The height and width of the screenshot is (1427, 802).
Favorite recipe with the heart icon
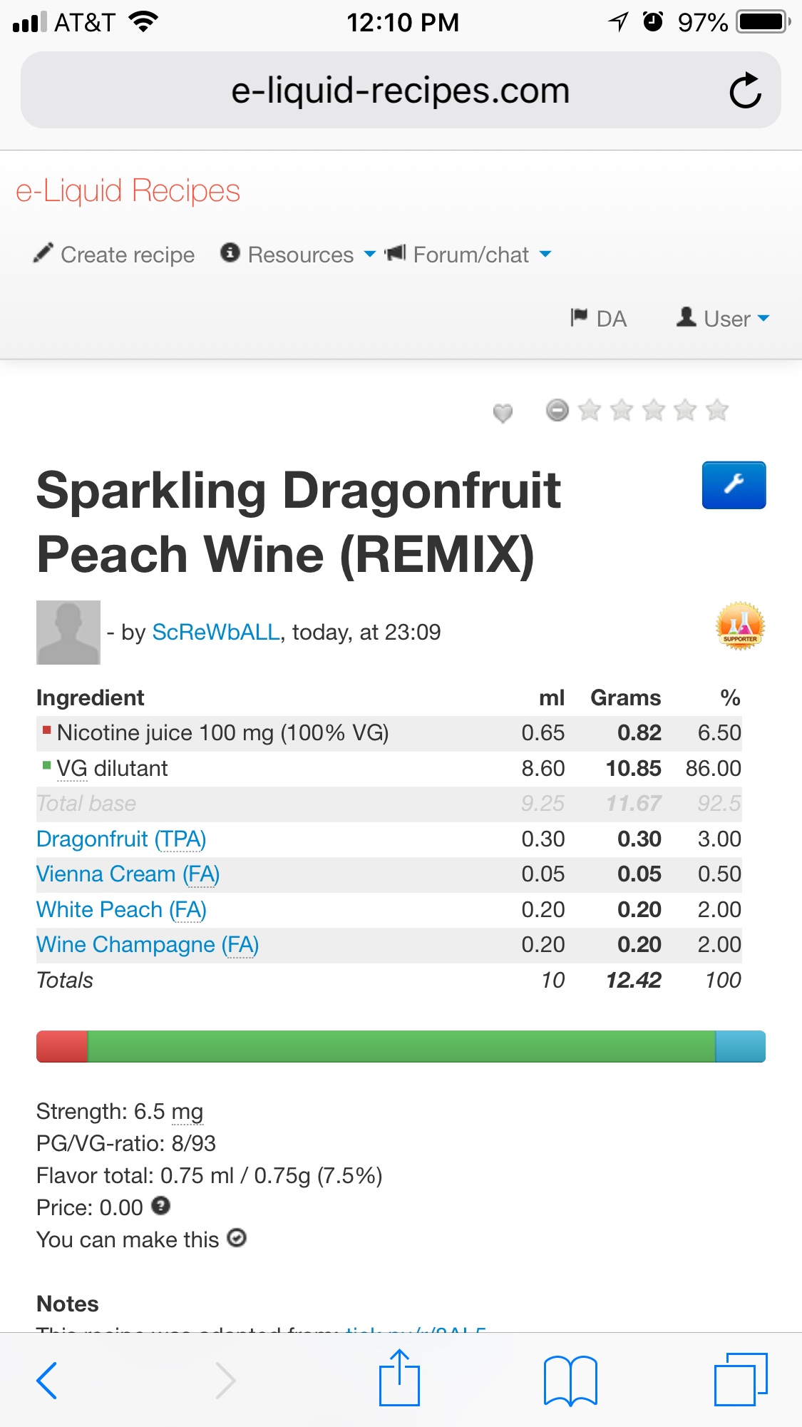[x=503, y=412]
